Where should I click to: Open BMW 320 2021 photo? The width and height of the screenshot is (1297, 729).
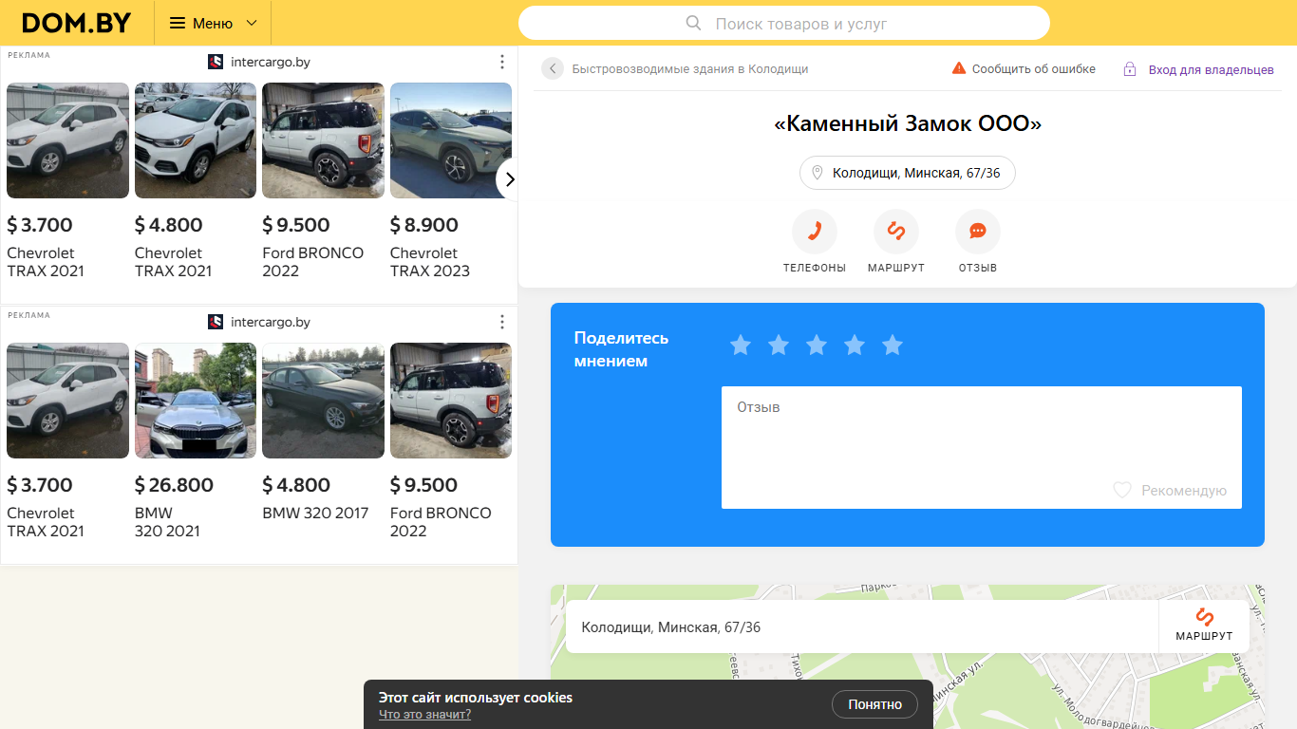pyautogui.click(x=196, y=401)
